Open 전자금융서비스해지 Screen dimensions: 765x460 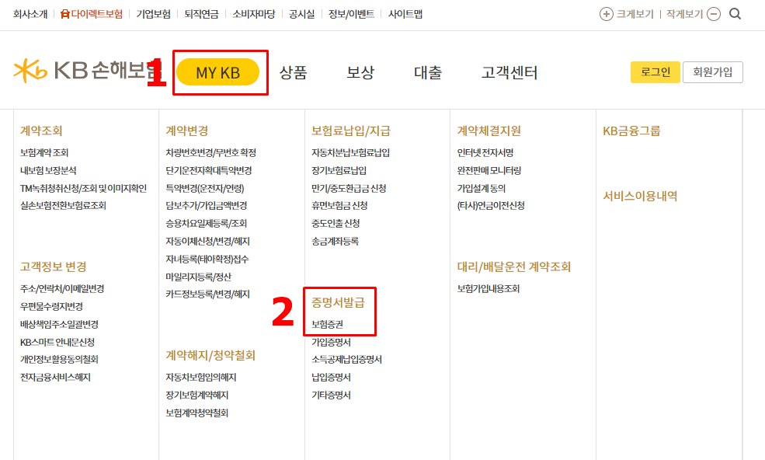click(x=55, y=377)
